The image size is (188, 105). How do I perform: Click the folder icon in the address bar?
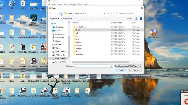click(65, 13)
